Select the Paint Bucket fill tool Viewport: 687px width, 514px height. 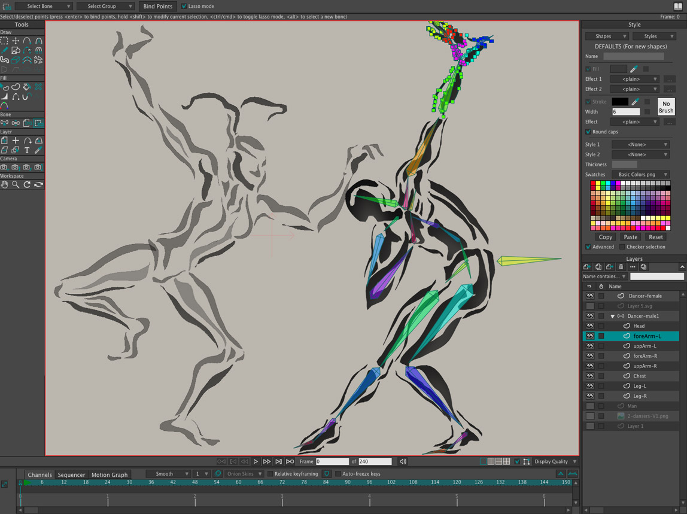[27, 87]
